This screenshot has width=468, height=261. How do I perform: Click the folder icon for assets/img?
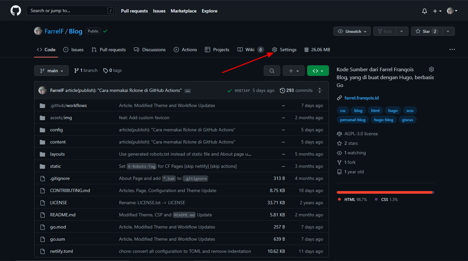[x=42, y=118]
